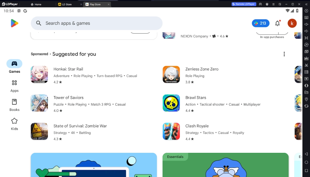Tap the Brawl Stars app icon
The width and height of the screenshot is (310, 177).
(x=171, y=103)
